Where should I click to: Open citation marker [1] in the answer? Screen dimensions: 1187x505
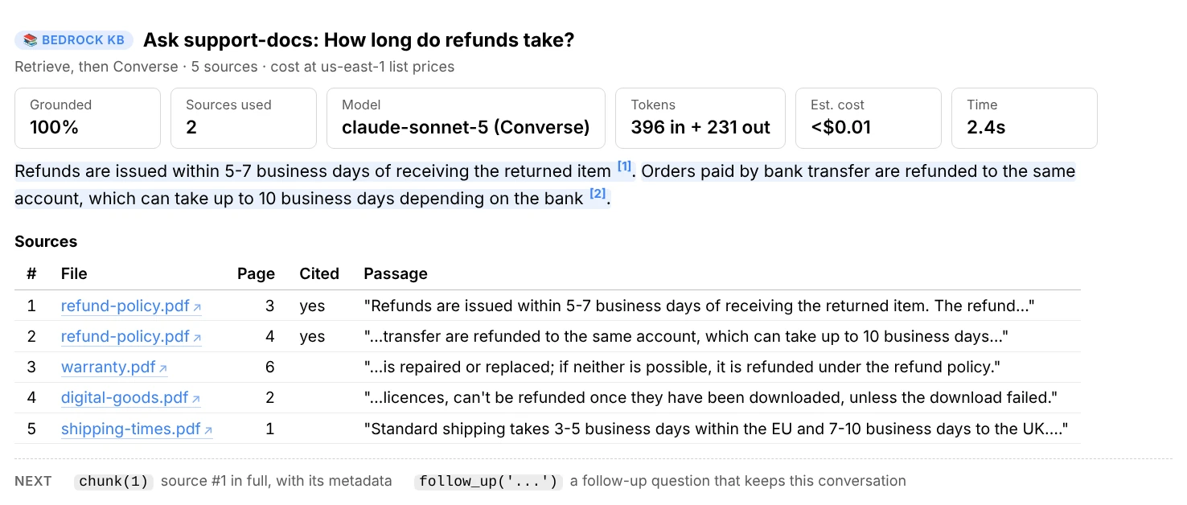click(624, 167)
